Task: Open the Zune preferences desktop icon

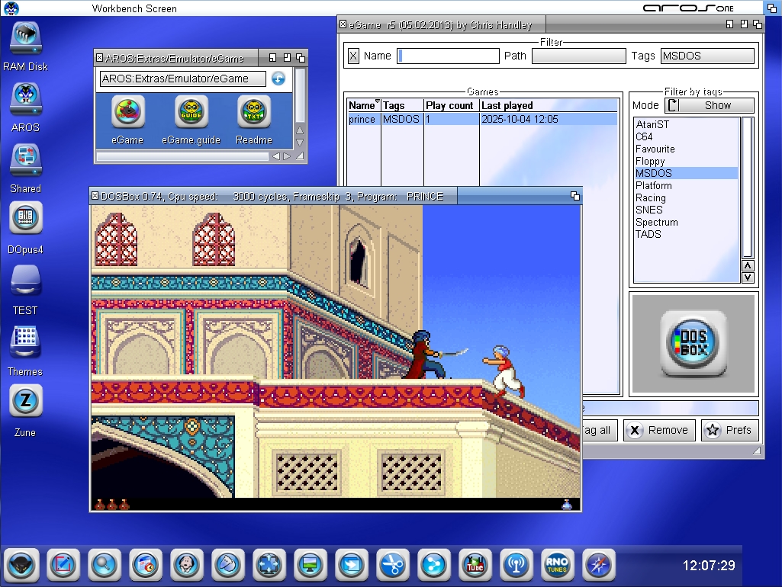Action: 25,402
